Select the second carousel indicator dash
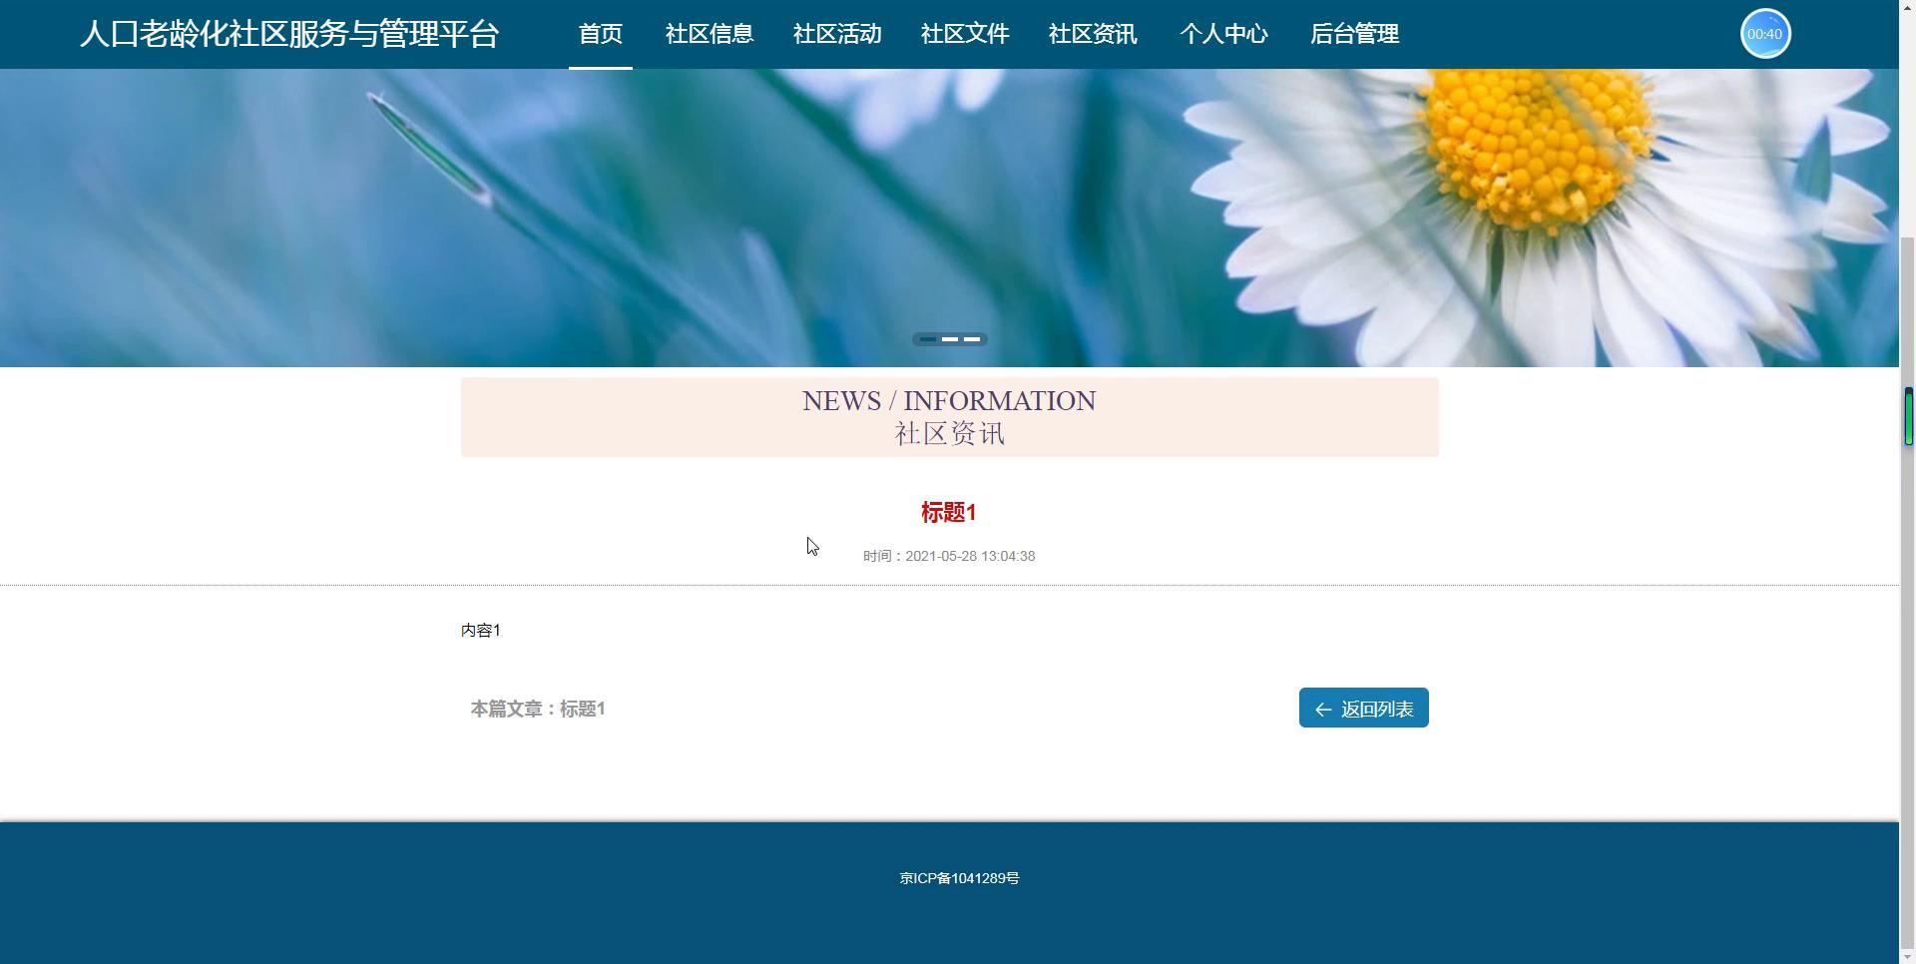1916x964 pixels. click(949, 339)
